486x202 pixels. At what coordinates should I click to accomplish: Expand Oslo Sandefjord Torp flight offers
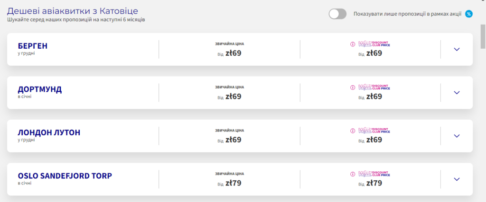tap(457, 179)
